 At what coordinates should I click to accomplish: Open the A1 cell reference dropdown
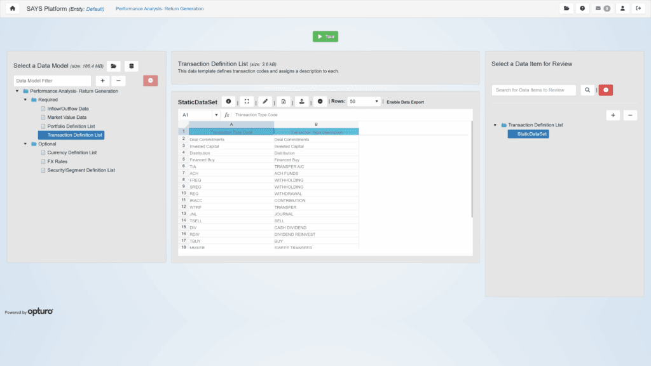tap(217, 115)
